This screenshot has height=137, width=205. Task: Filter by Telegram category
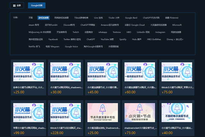coord(53,46)
